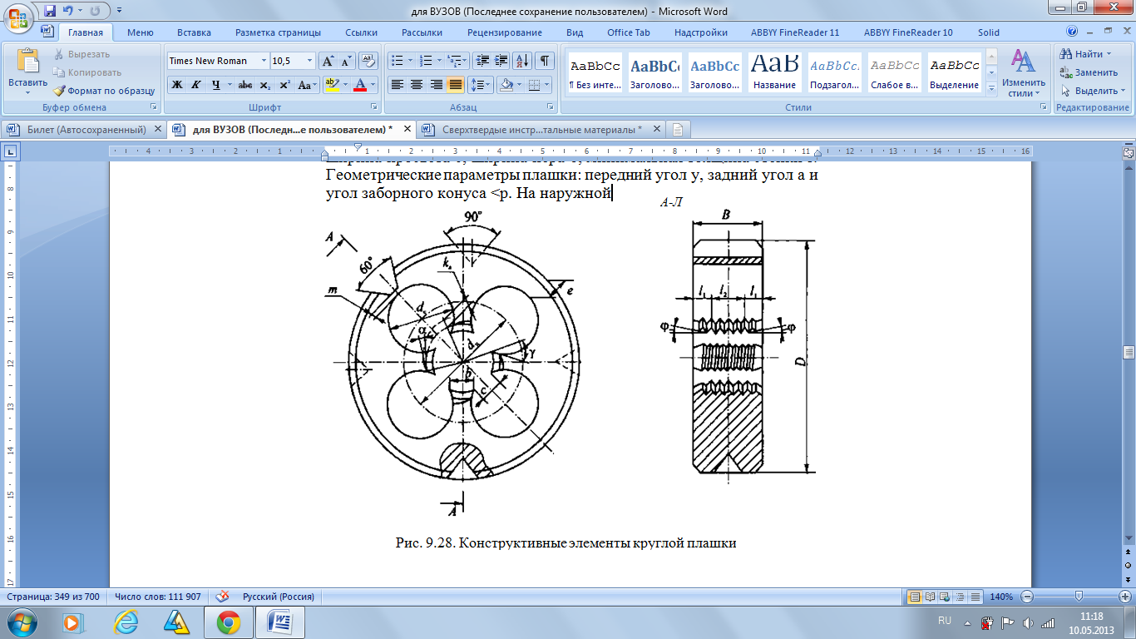Increase font size with grow font icon
Screen dimensions: 1136x639
point(328,61)
